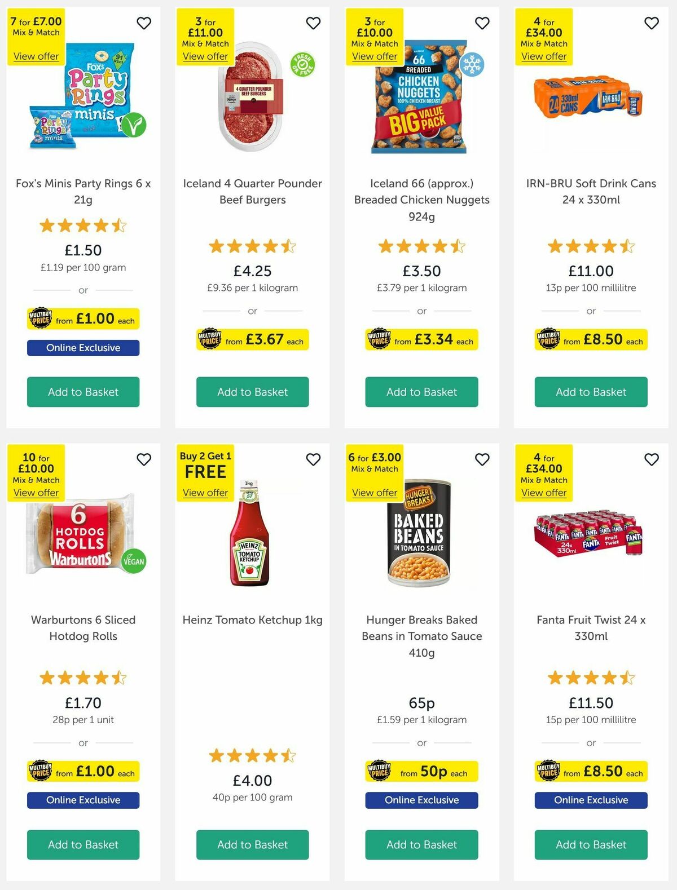The height and width of the screenshot is (890, 677).
Task: View Warburtons 10 for £10 Mix & Match offer
Action: point(36,492)
